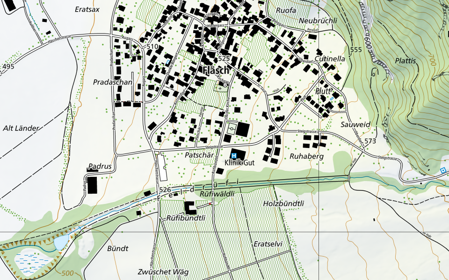Select the 'Plattis' label
This screenshot has width=449, height=280.
pos(405,61)
